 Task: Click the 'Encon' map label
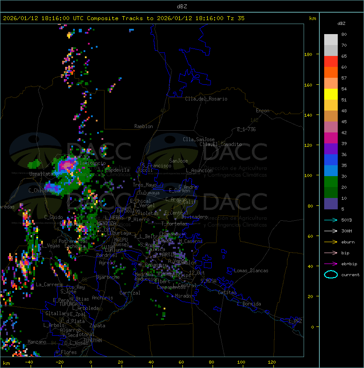pyautogui.click(x=262, y=111)
